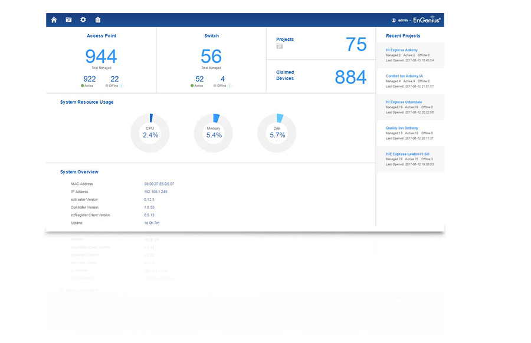The height and width of the screenshot is (343, 531).
Task: Select the IP address value 192.168.1.248
Action: point(155,192)
